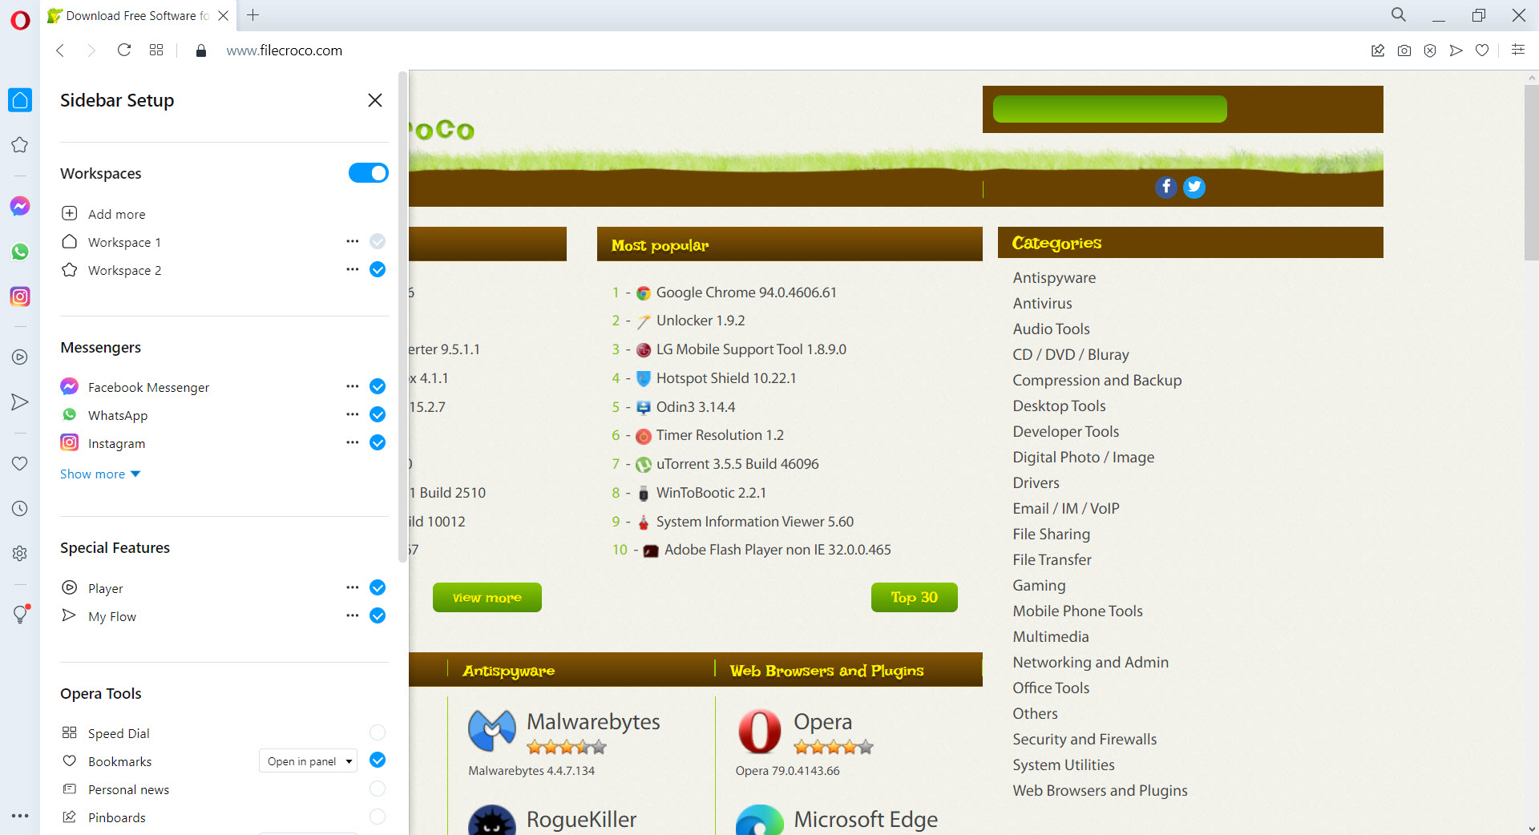Screen dimensions: 1539x835
Task: Open Bookmarks heart icon in sidebar strip
Action: (20, 463)
